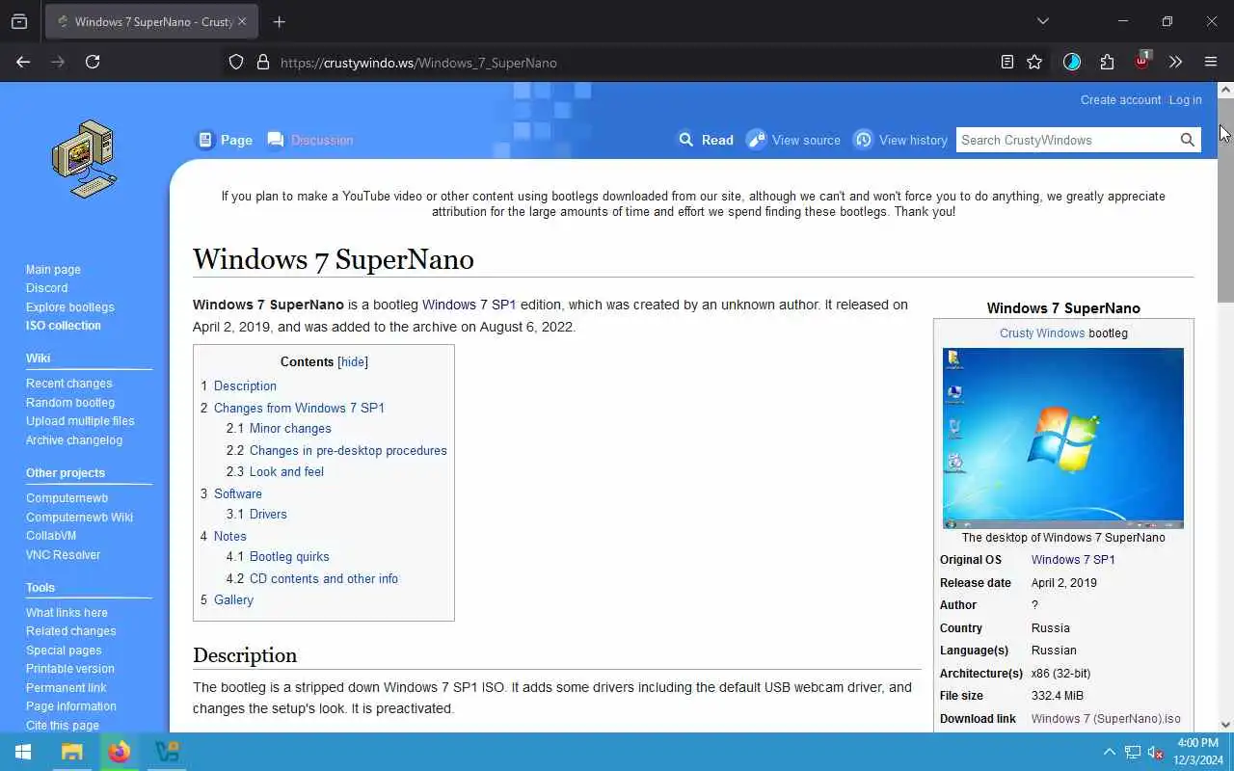Open CD contents and other info entry
The height and width of the screenshot is (771, 1234).
(324, 578)
